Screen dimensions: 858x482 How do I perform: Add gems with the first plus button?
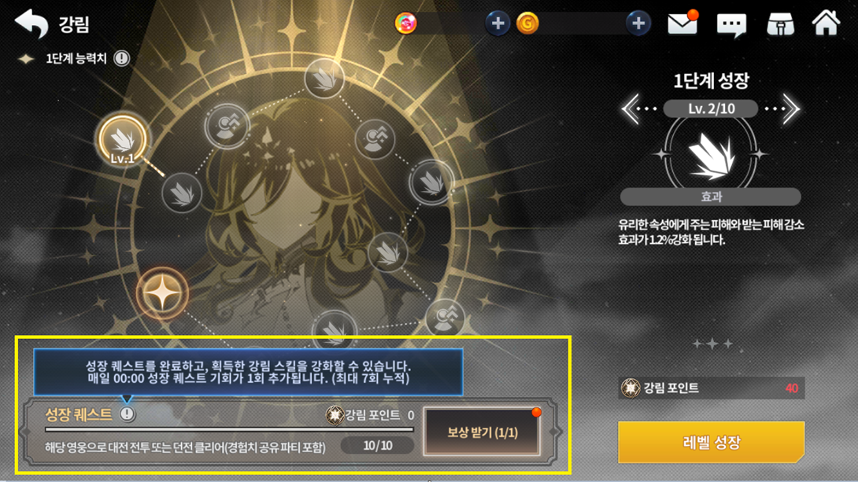[497, 24]
